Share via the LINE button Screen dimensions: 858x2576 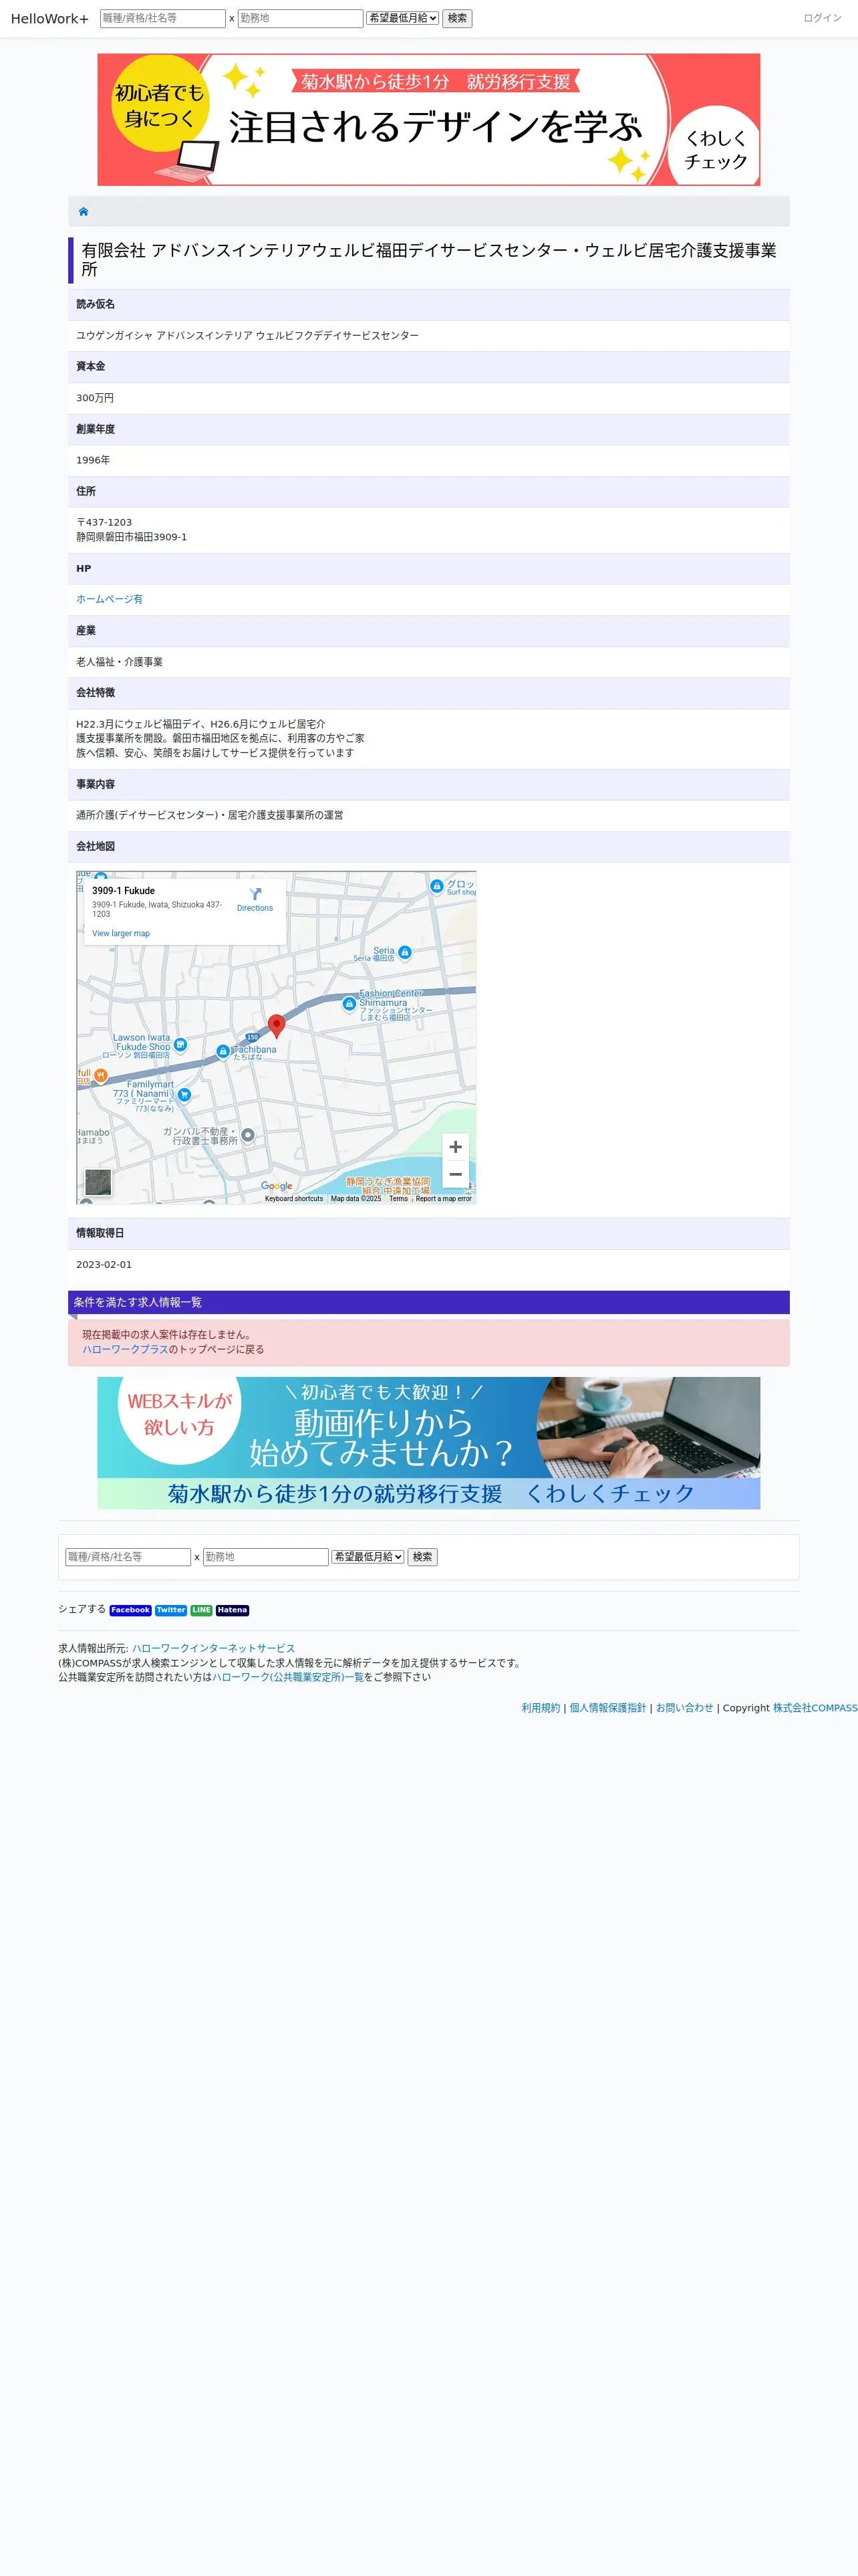pyautogui.click(x=200, y=1610)
